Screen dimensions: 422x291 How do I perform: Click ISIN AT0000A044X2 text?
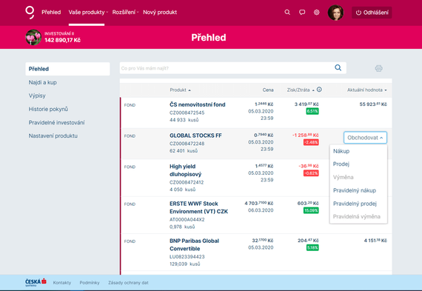(187, 219)
